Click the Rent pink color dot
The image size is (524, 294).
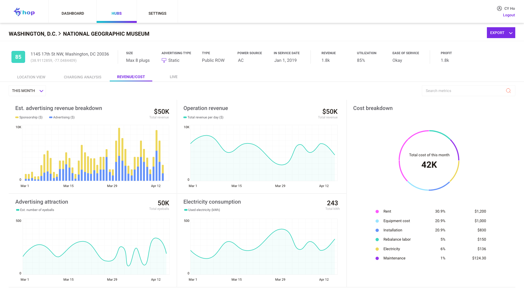coord(377,212)
